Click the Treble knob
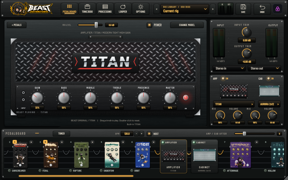This screenshot has height=180, width=288. pyautogui.click(x=117, y=98)
